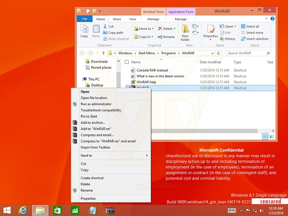Click the Up arrow beside address bar
Screen dimensions: 288x216
coord(103,53)
